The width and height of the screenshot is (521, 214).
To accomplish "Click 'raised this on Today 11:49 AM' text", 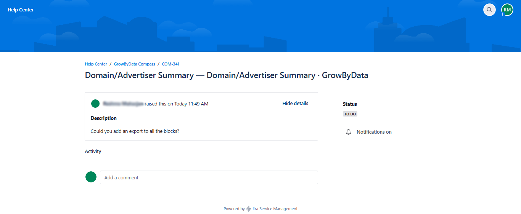I will pos(177,104).
